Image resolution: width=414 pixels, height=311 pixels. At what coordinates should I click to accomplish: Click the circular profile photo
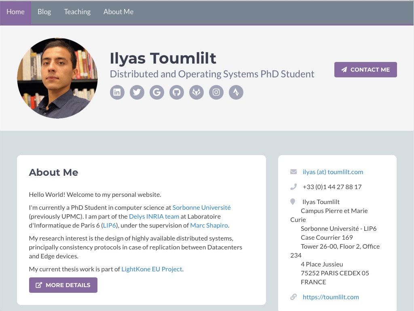point(57,78)
